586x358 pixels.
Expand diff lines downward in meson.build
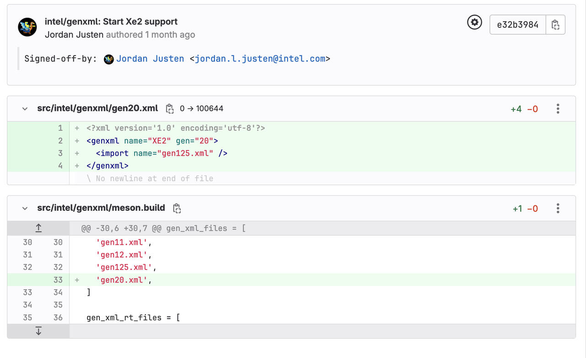[x=38, y=330]
